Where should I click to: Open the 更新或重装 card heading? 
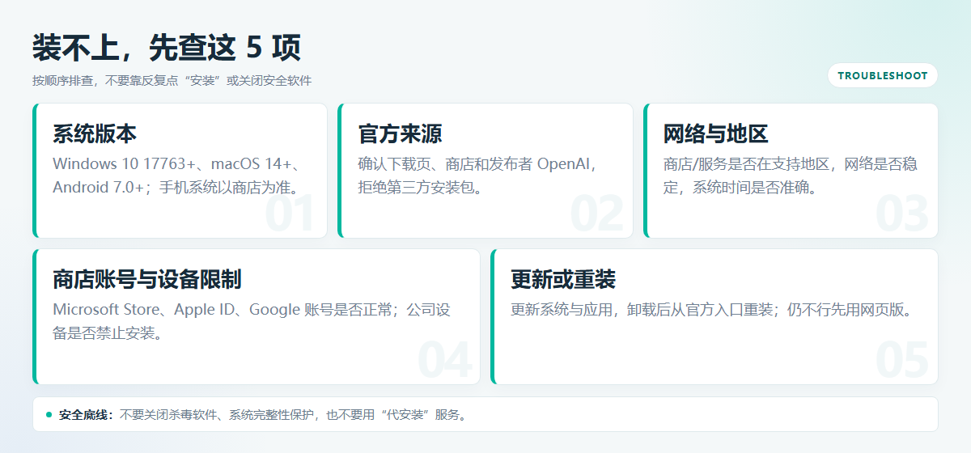click(563, 279)
